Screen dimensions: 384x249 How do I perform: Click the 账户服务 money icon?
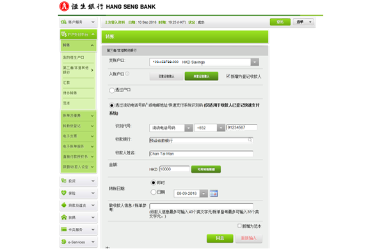(63, 22)
